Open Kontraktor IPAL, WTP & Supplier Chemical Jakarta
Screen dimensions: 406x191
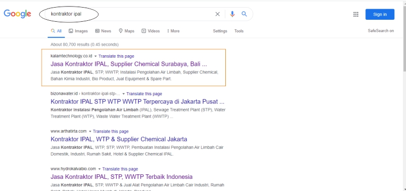119,139
